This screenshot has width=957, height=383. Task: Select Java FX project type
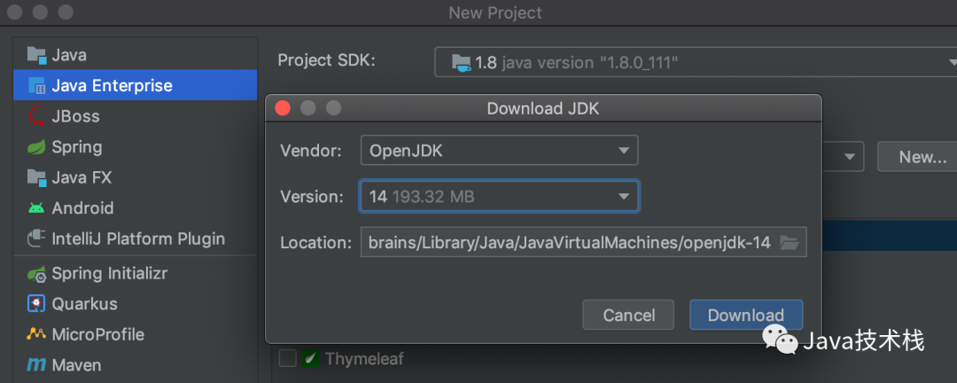pyautogui.click(x=82, y=177)
